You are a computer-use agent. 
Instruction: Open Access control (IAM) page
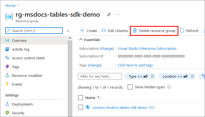click(x=28, y=58)
